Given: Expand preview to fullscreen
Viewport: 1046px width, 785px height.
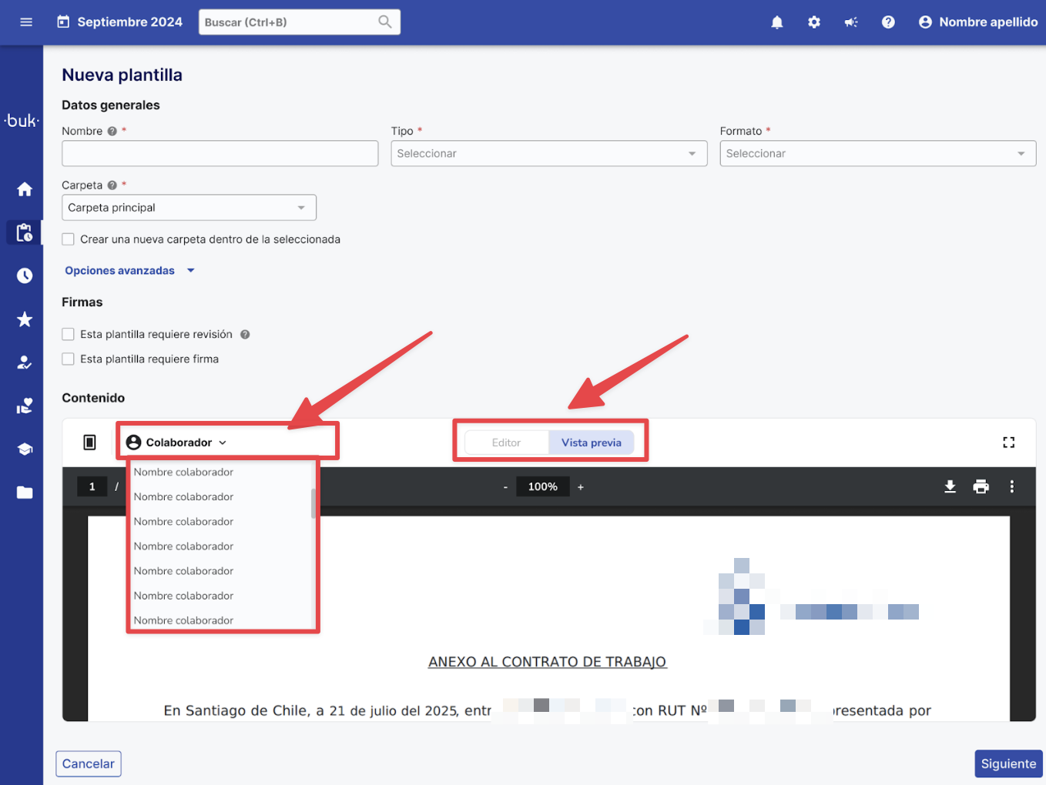Looking at the screenshot, I should point(1008,443).
